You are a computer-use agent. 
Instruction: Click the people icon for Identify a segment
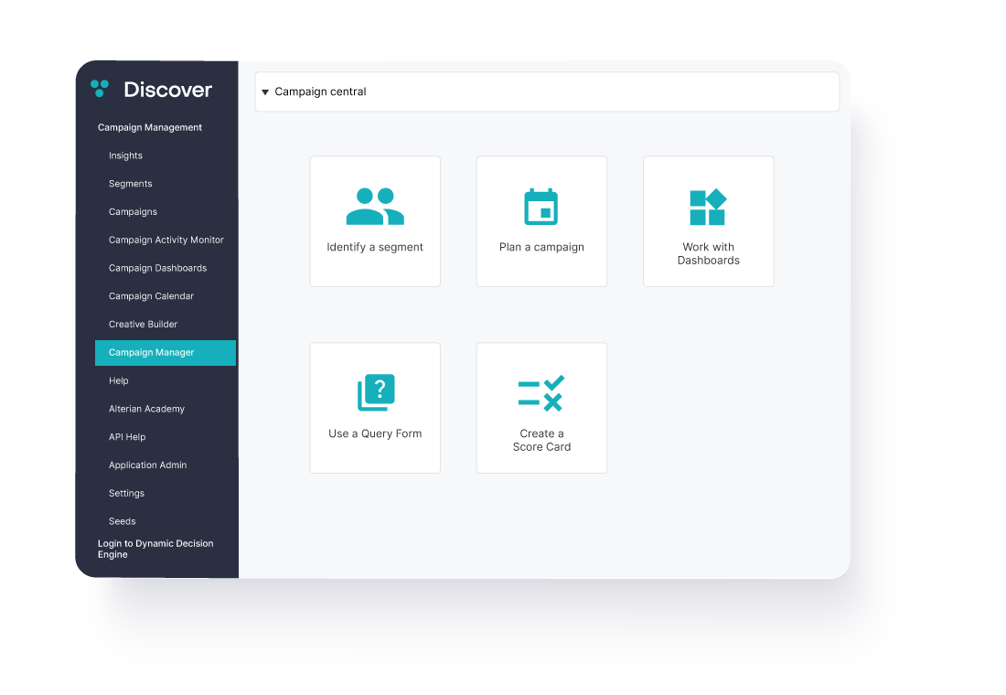coord(375,207)
